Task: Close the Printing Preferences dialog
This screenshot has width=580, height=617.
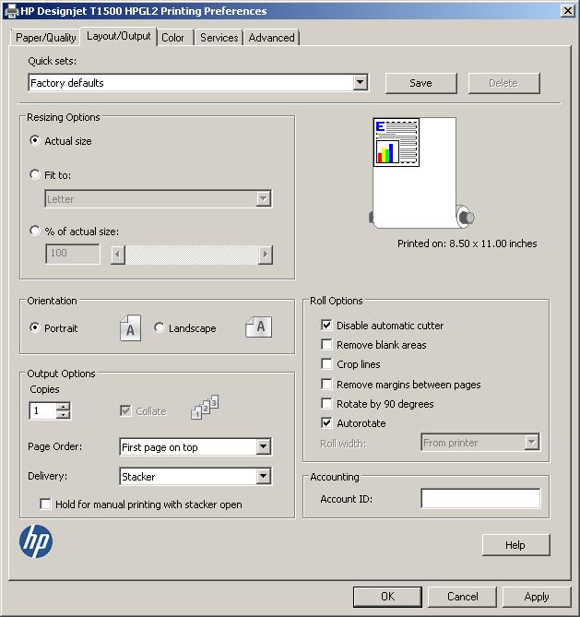Action: pyautogui.click(x=568, y=11)
